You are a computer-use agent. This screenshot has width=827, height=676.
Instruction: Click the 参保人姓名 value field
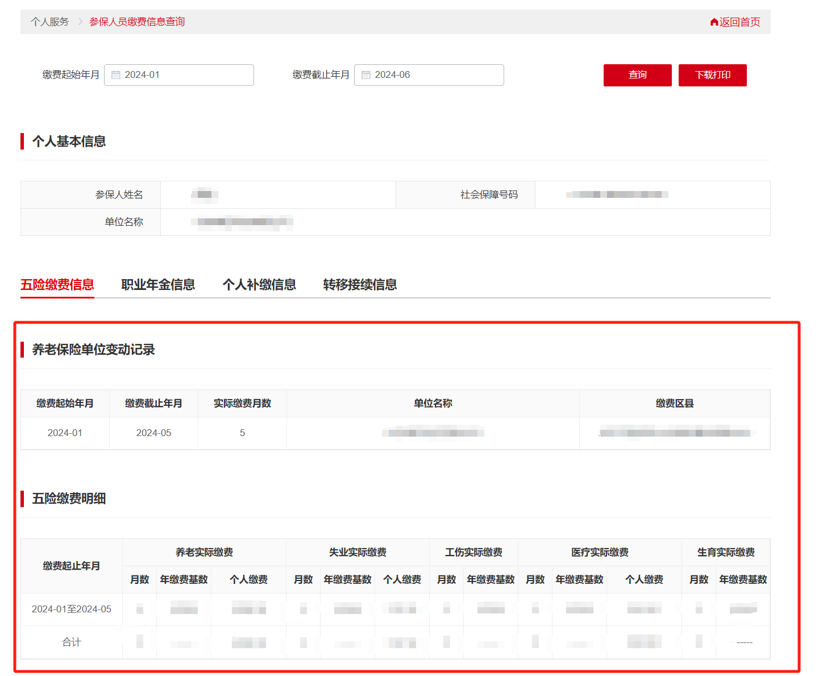click(x=278, y=194)
